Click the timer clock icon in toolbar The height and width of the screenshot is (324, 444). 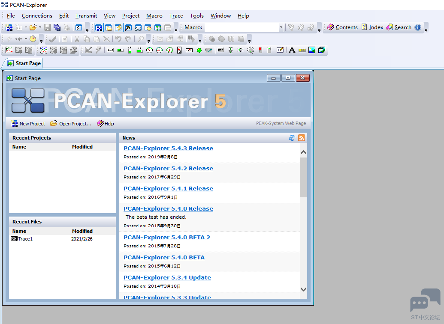[33, 39]
